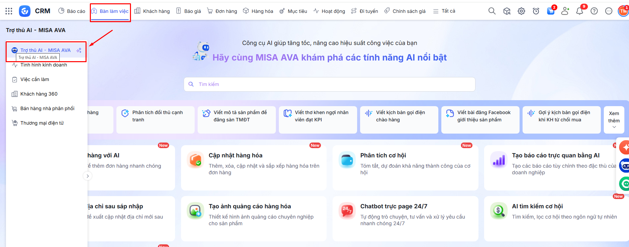This screenshot has width=629, height=247.
Task: Switch to the 'Khách hàng' tab
Action: 152,11
